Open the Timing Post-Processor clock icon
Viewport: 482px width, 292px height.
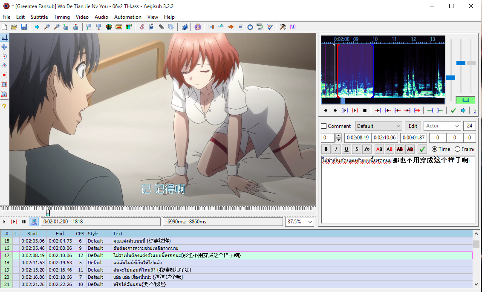(250, 27)
